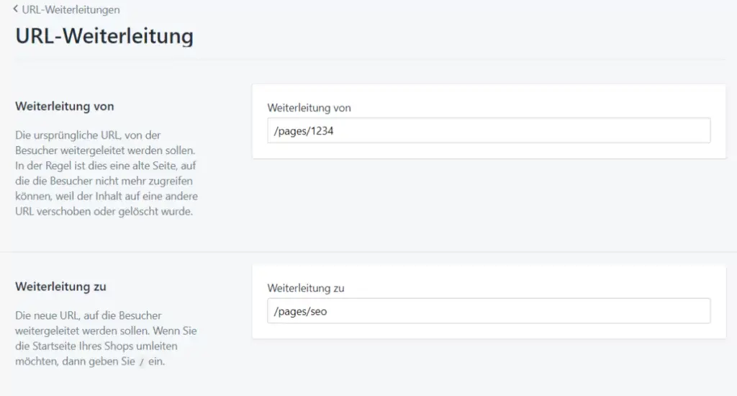Click the Weiterleitung zu field label
The image size is (737, 396).
306,288
